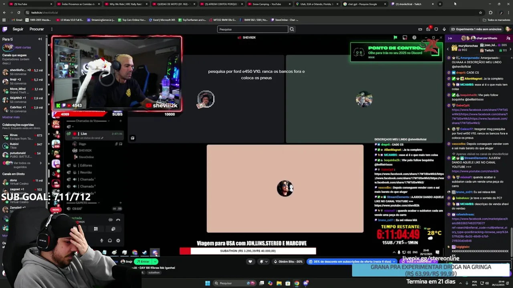513x288 pixels.
Task: Open sheviiioficial channel in sidebar
Action: click(22, 72)
